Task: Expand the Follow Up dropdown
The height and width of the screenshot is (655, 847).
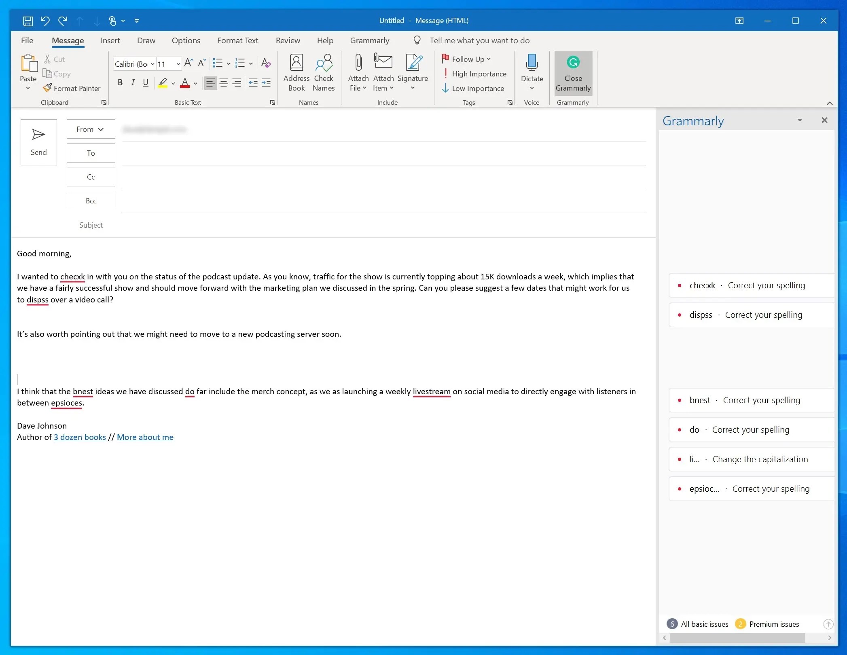Action: (x=489, y=59)
